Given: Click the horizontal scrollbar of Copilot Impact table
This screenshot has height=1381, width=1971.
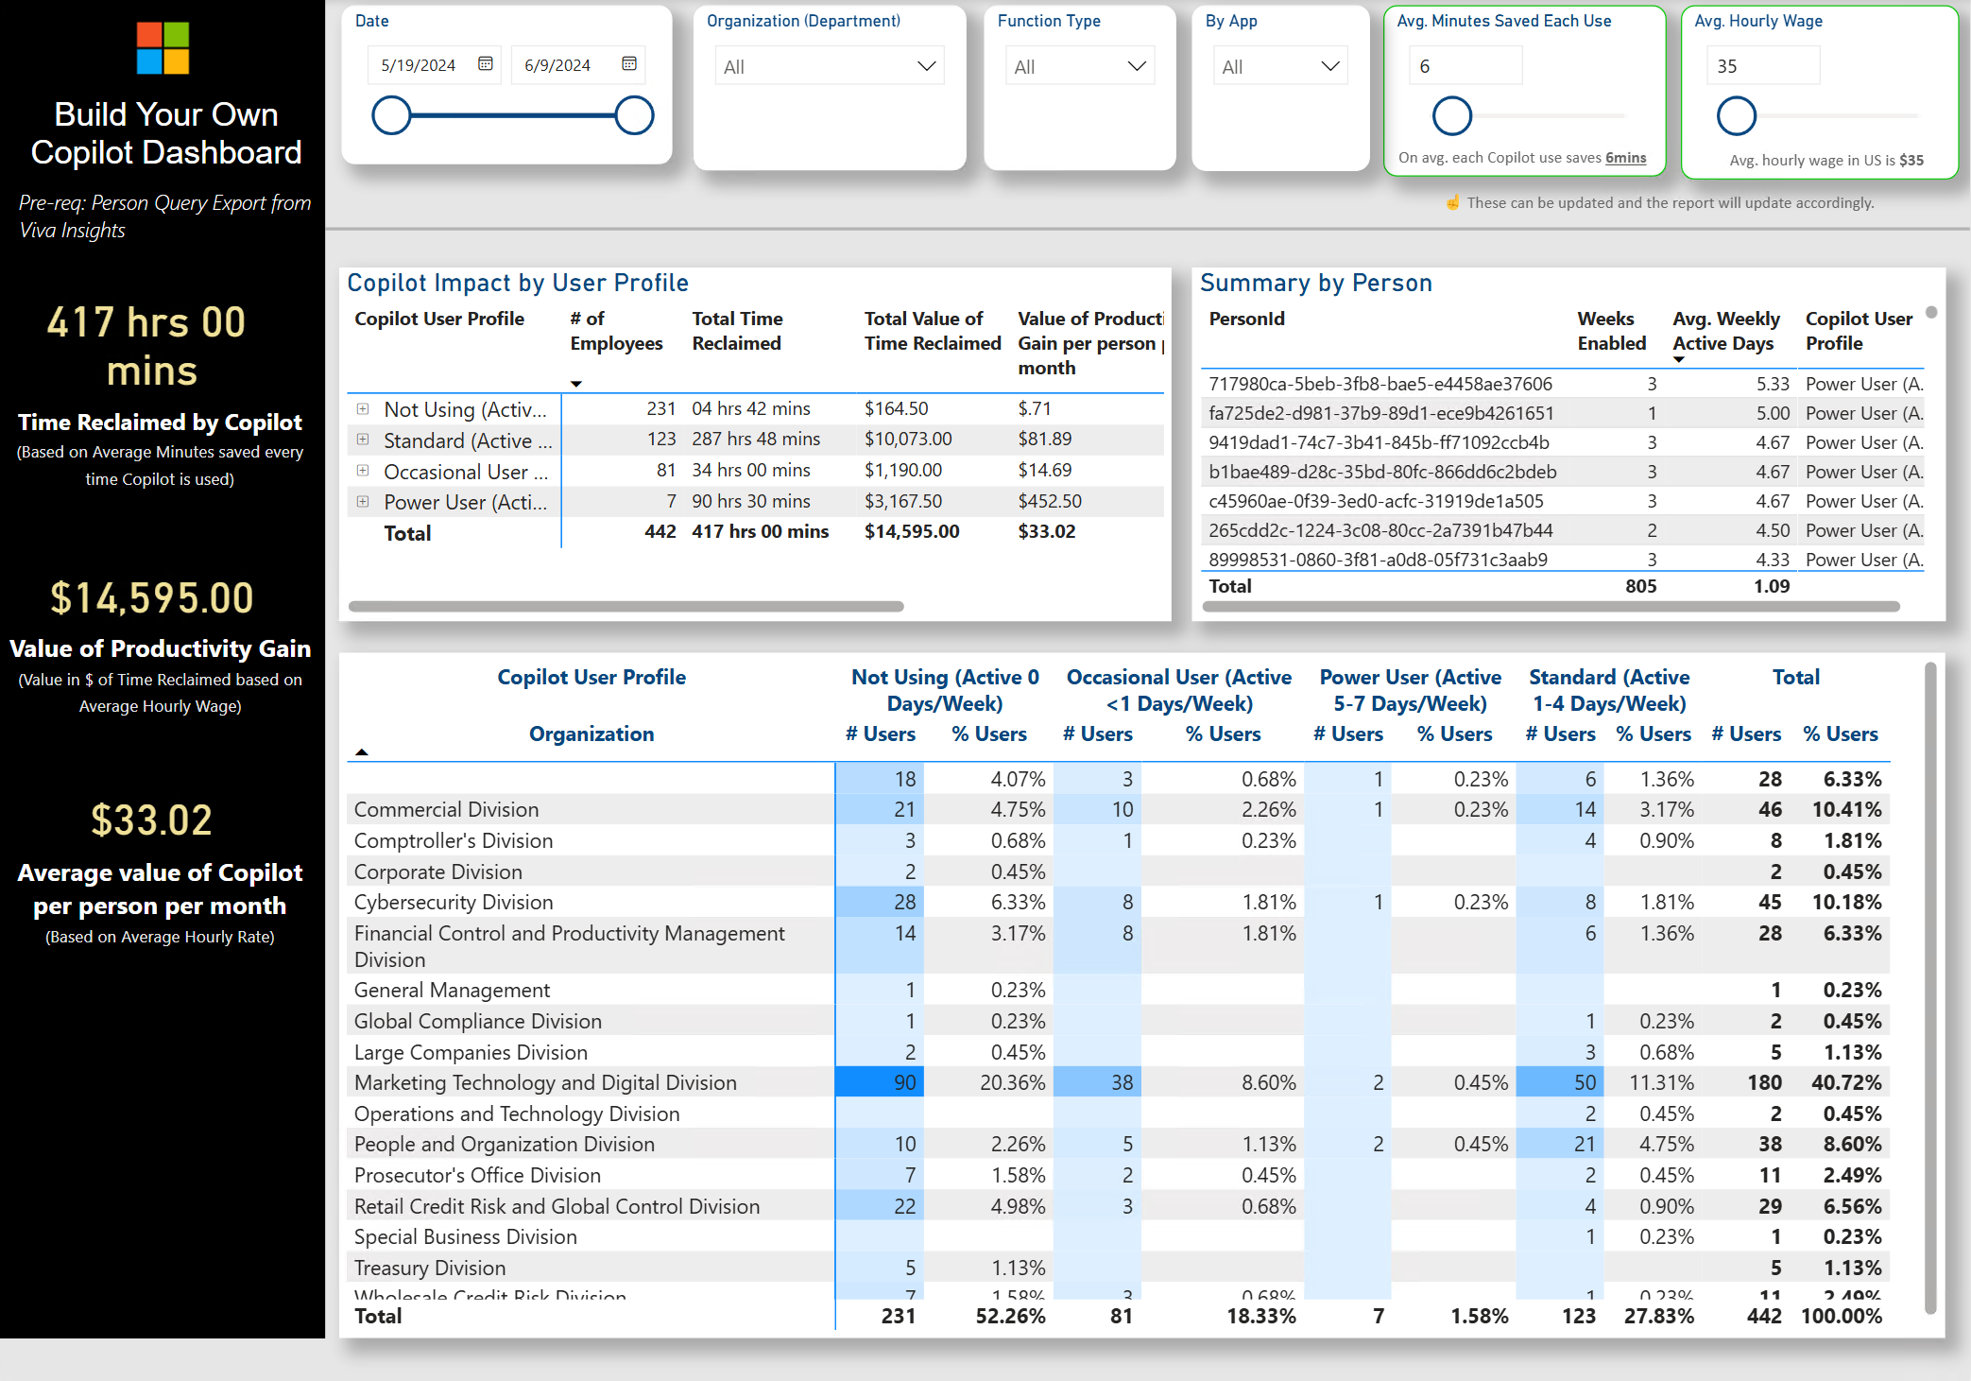Looking at the screenshot, I should 626,606.
